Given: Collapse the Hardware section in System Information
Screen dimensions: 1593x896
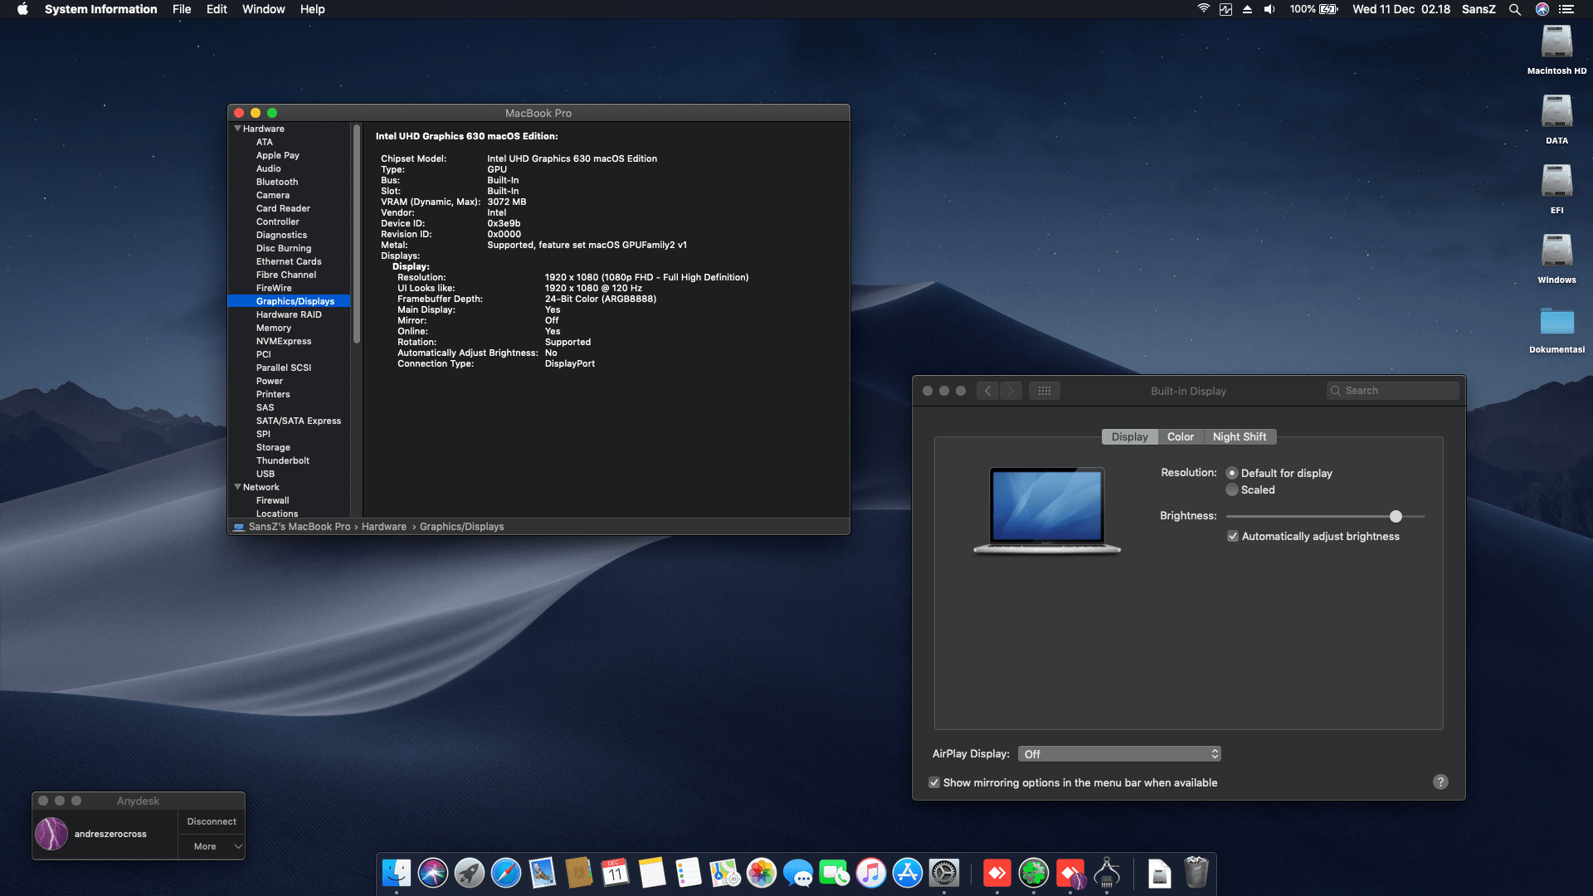Looking at the screenshot, I should (237, 129).
